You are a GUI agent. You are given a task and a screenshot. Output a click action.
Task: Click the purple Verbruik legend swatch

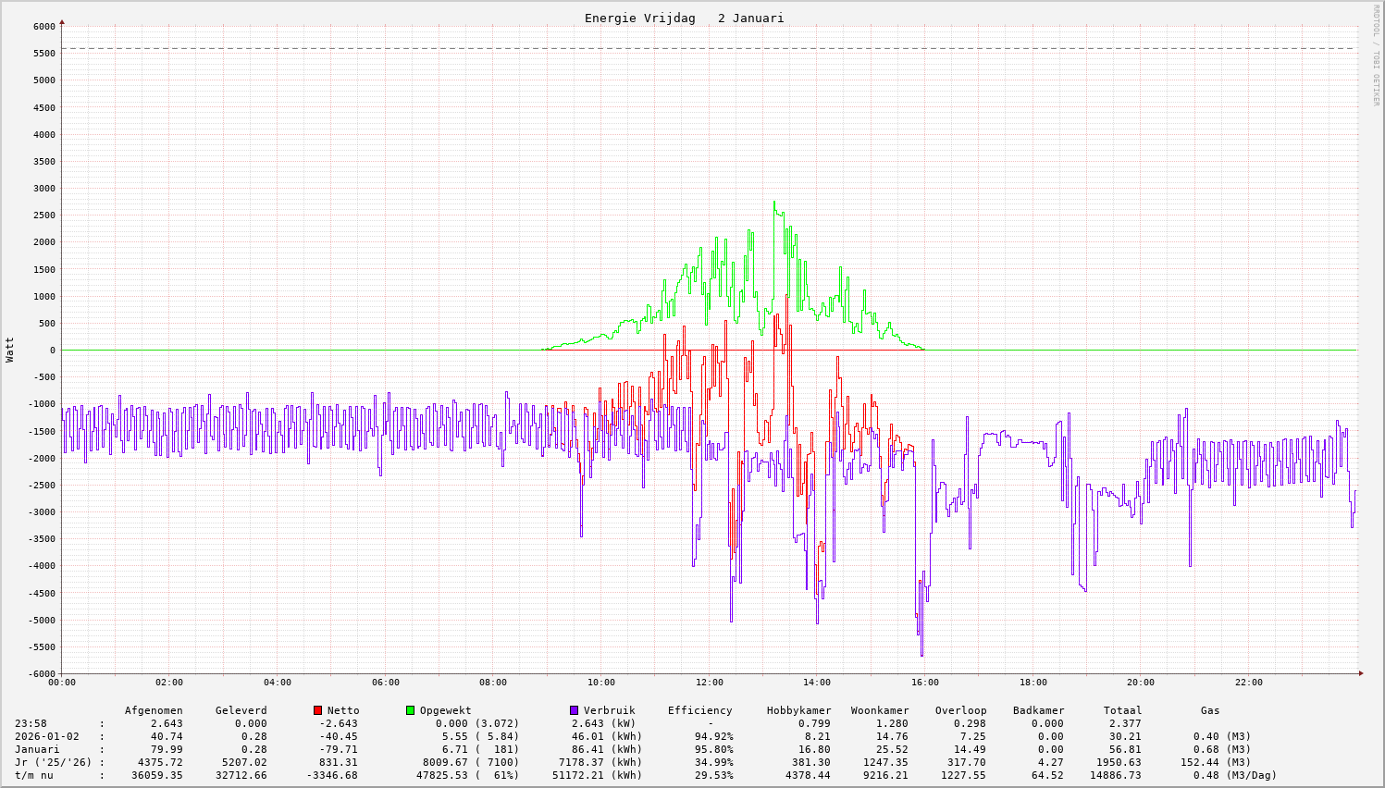coord(574,710)
